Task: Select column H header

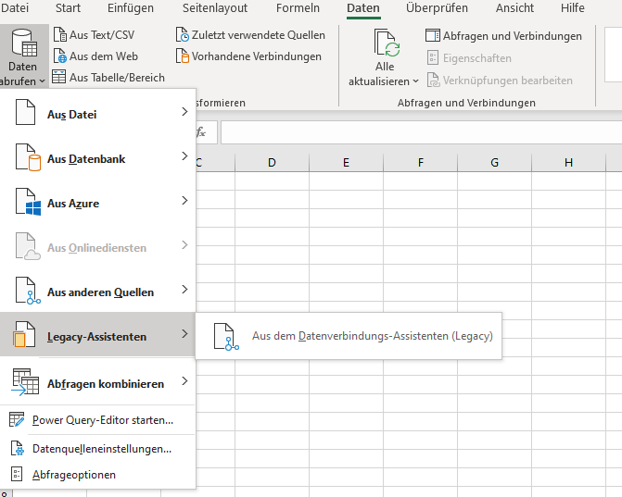Action: click(x=568, y=162)
